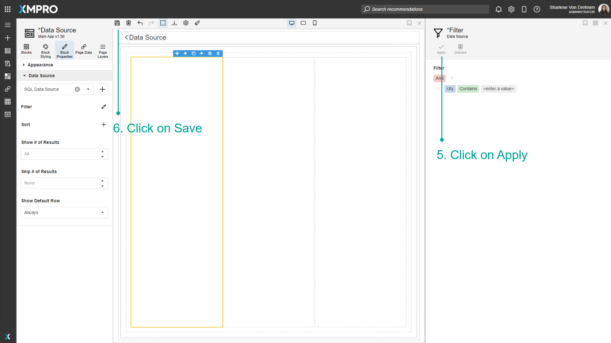Viewport: 611px width, 343px height.
Task: Apply the filter changes
Action: (441, 49)
